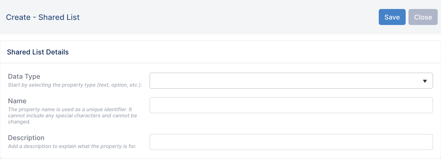Open the Data Type dropdown

coord(291,81)
